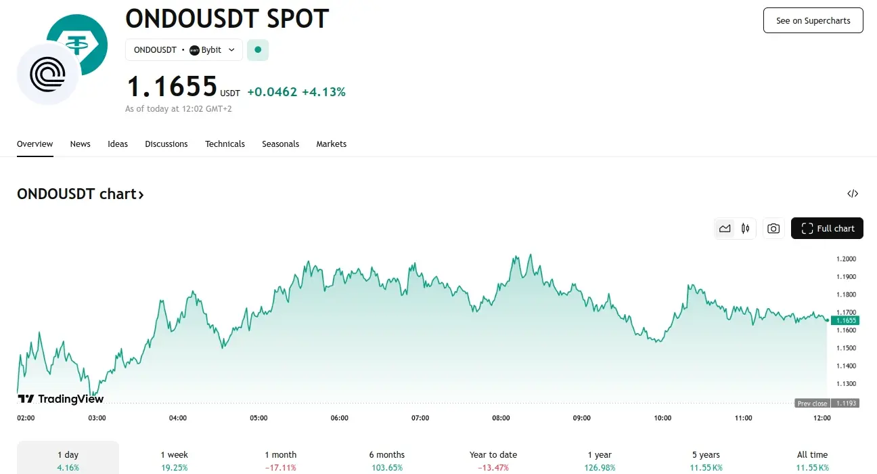Switch to the News tab
The width and height of the screenshot is (877, 474).
coord(80,144)
